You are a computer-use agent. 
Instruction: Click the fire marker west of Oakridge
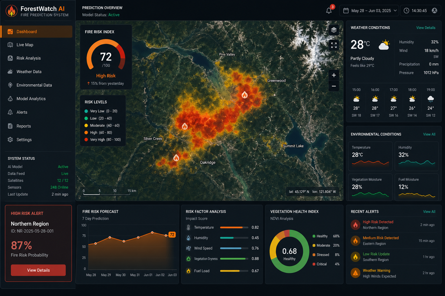pos(176,158)
